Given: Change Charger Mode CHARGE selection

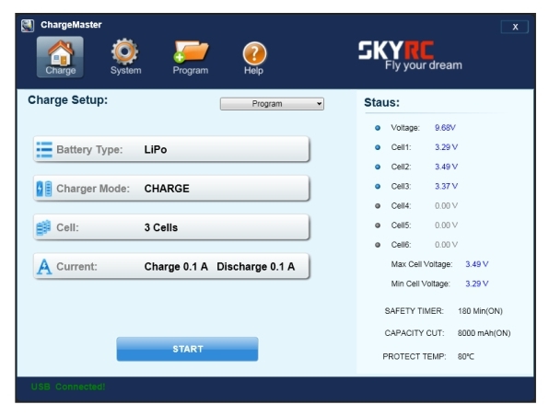Looking at the screenshot, I should (x=171, y=189).
